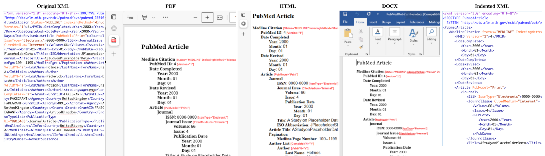
Task: Click 'Date Completed' in the PDF page
Action: click(x=166, y=69)
